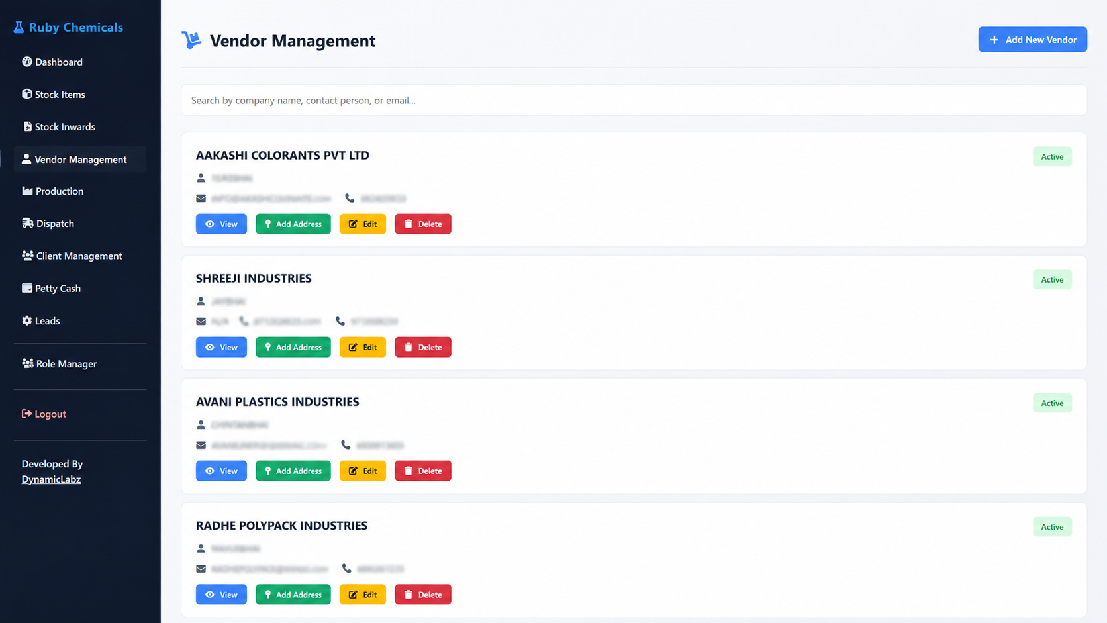Click the envelope icon under Aakashi Colorants

(x=201, y=198)
